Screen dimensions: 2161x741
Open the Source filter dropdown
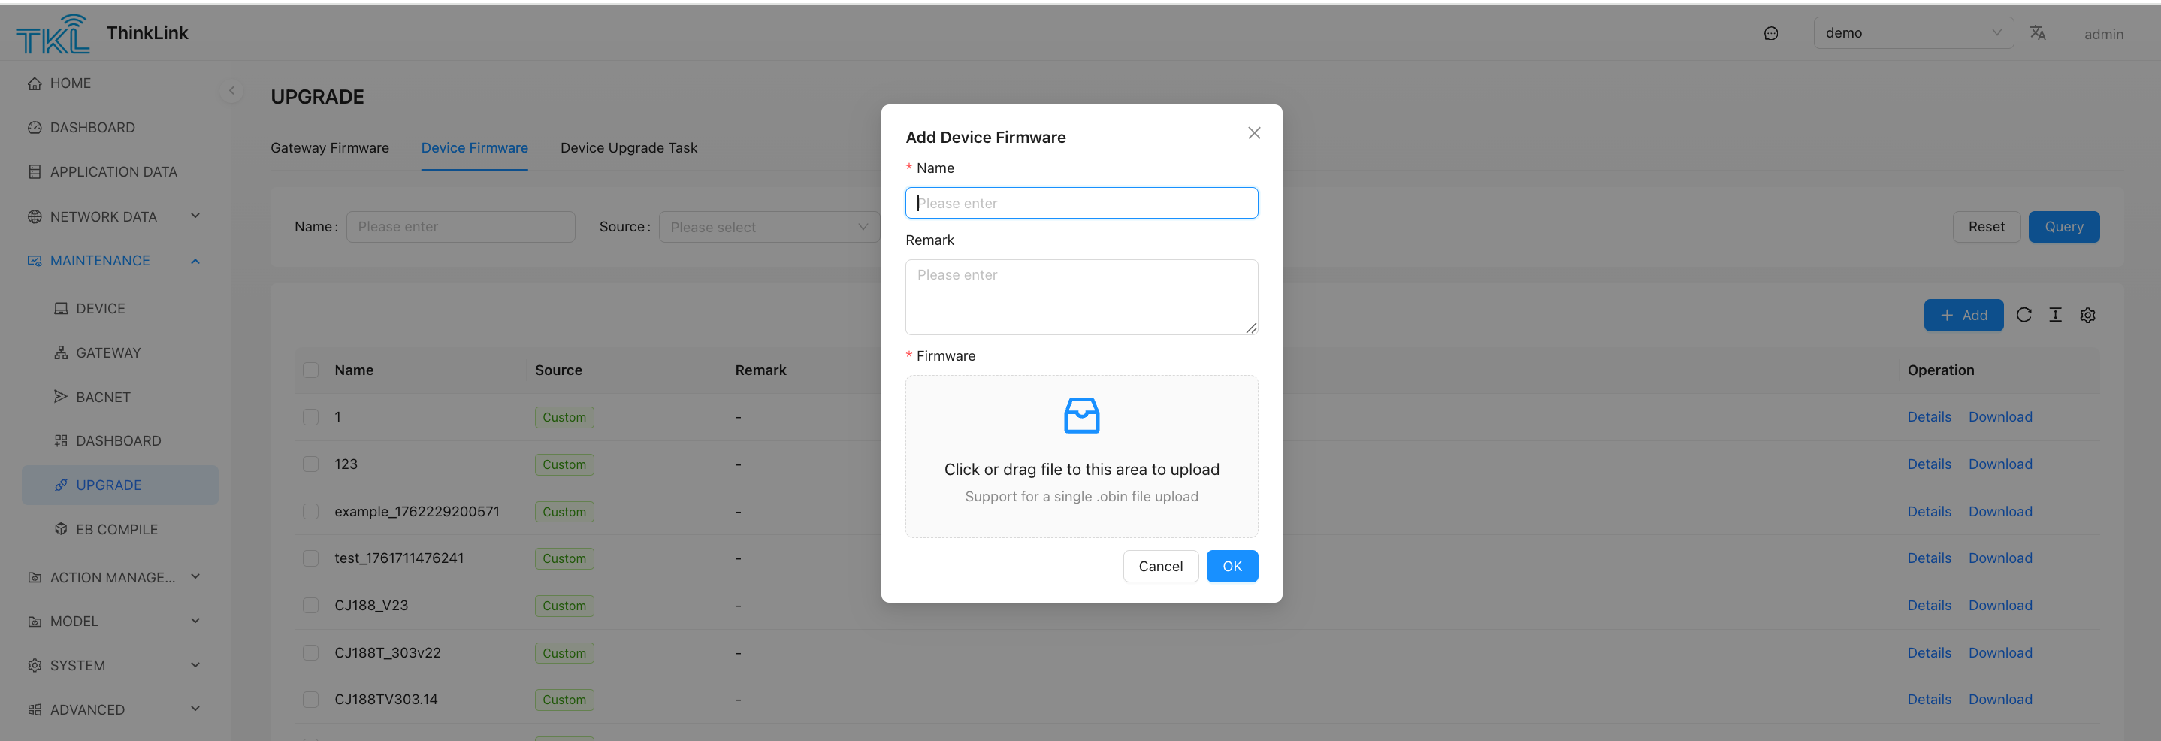coord(769,226)
